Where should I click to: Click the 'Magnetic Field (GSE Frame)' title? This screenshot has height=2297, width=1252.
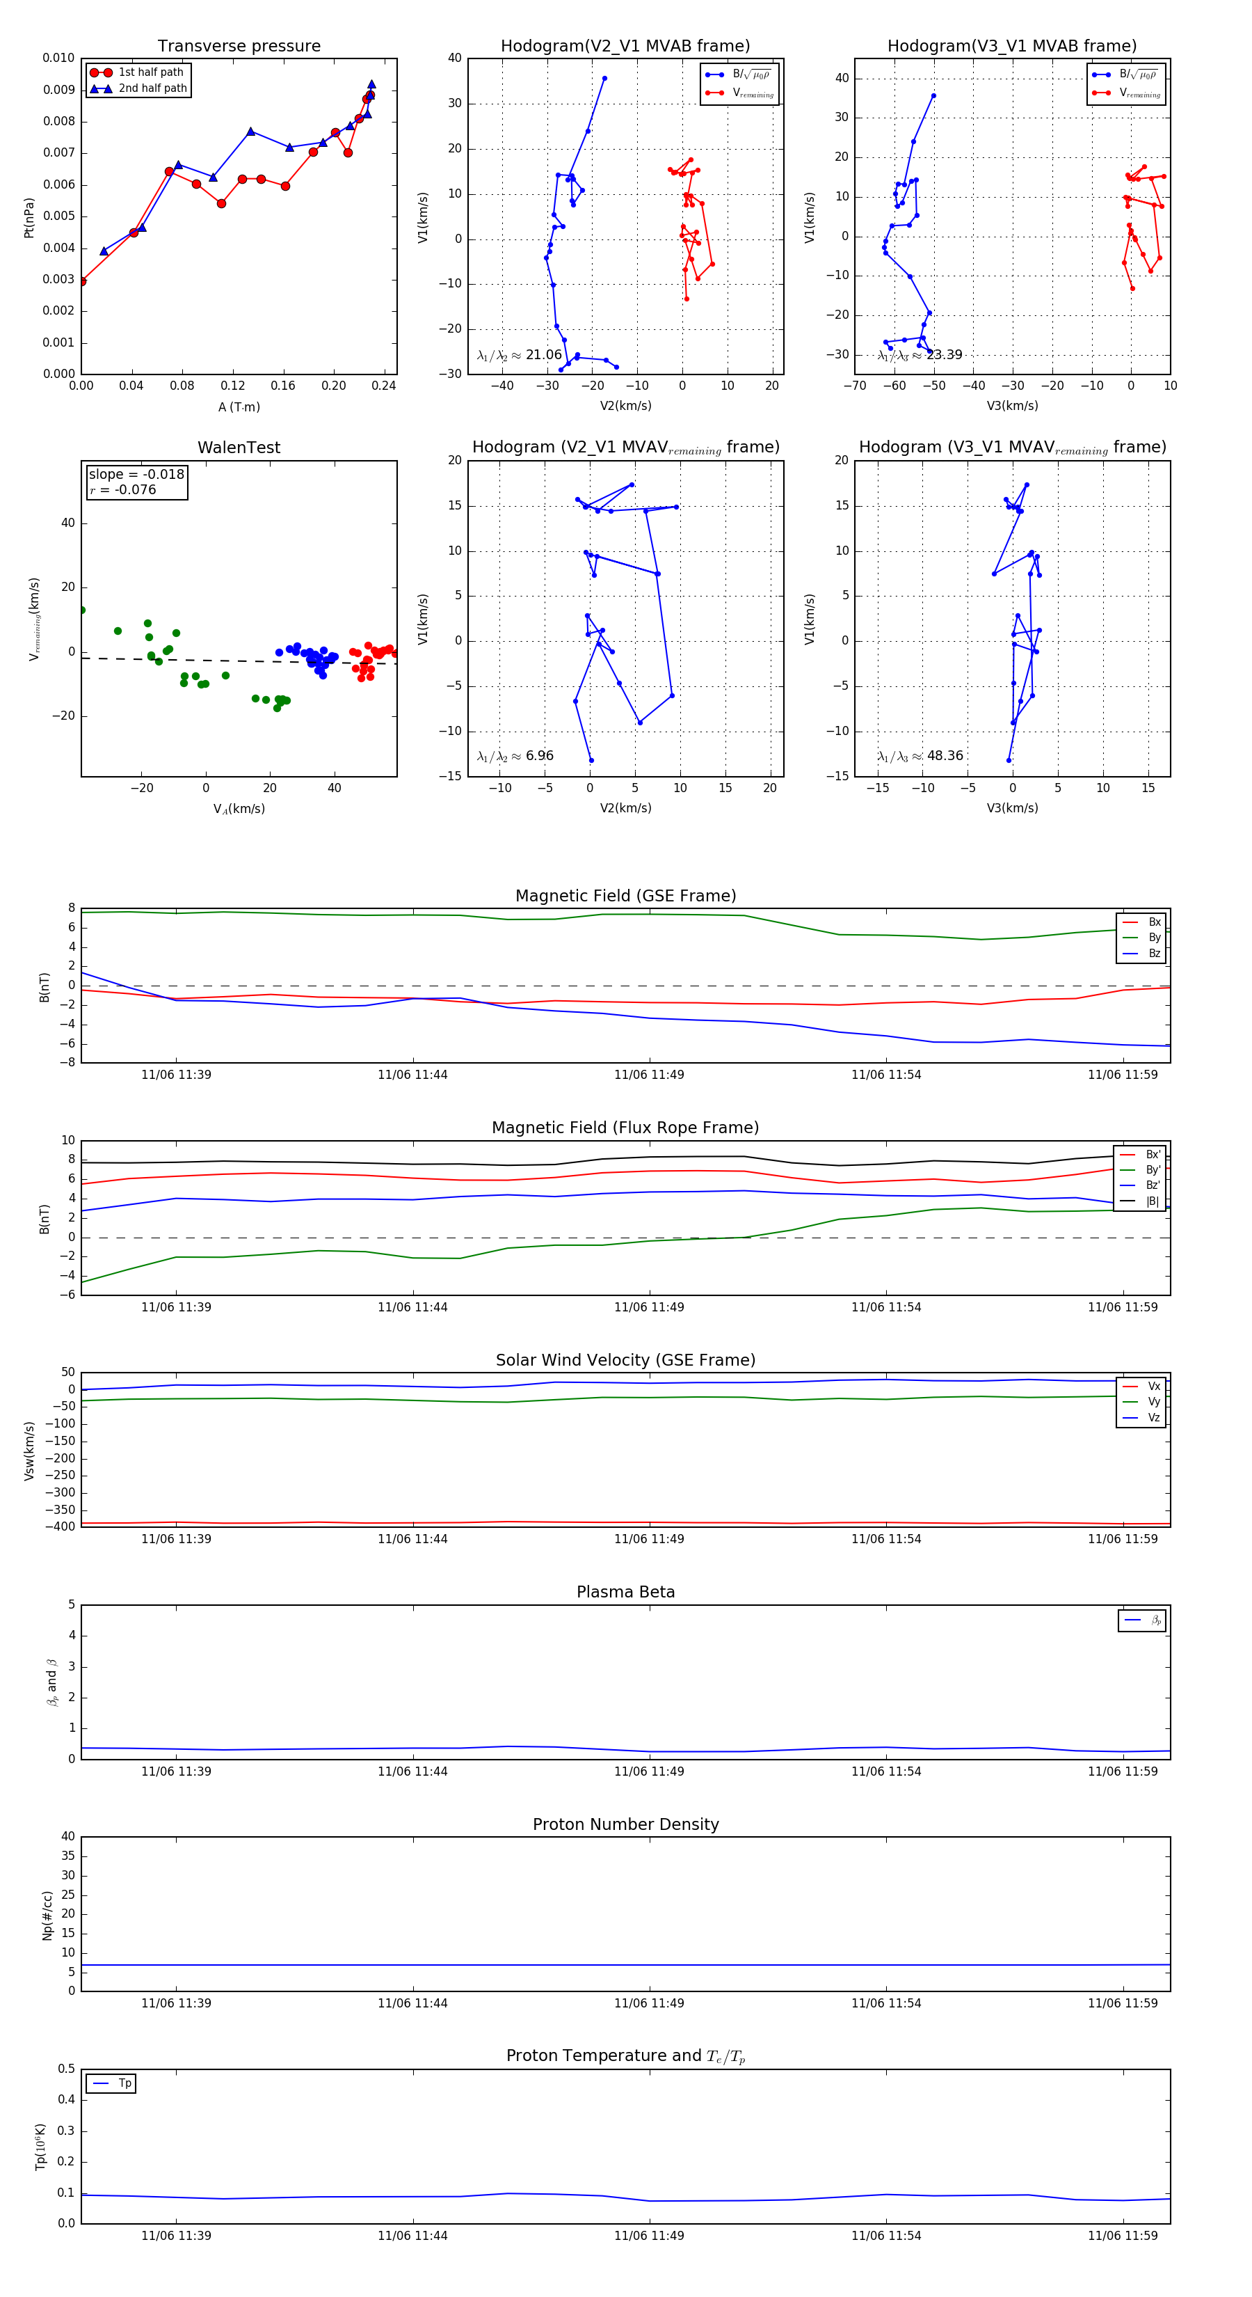[x=625, y=896]
